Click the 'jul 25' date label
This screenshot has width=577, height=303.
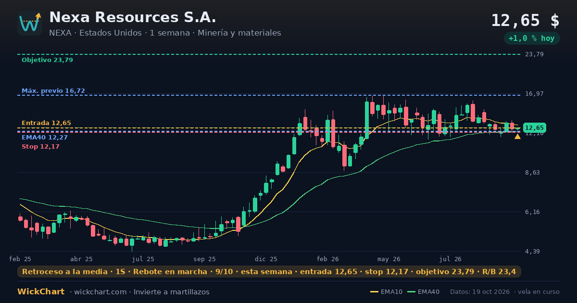pyautogui.click(x=142, y=259)
